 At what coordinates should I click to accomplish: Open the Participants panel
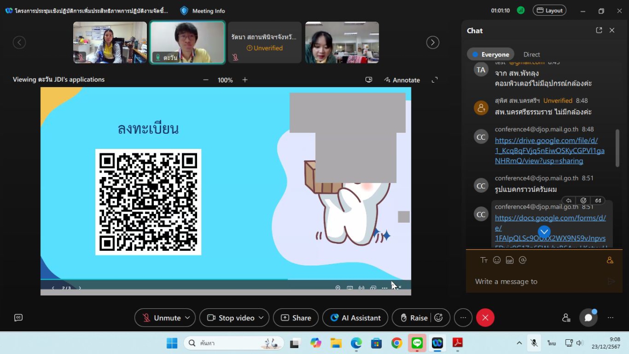point(566,318)
